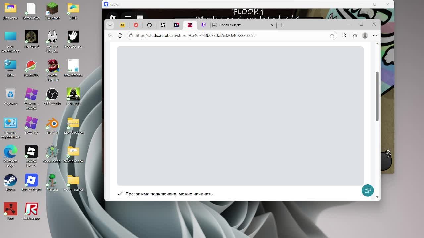Select the GameMaker desktop file
The width and height of the screenshot is (424, 238).
(31, 11)
